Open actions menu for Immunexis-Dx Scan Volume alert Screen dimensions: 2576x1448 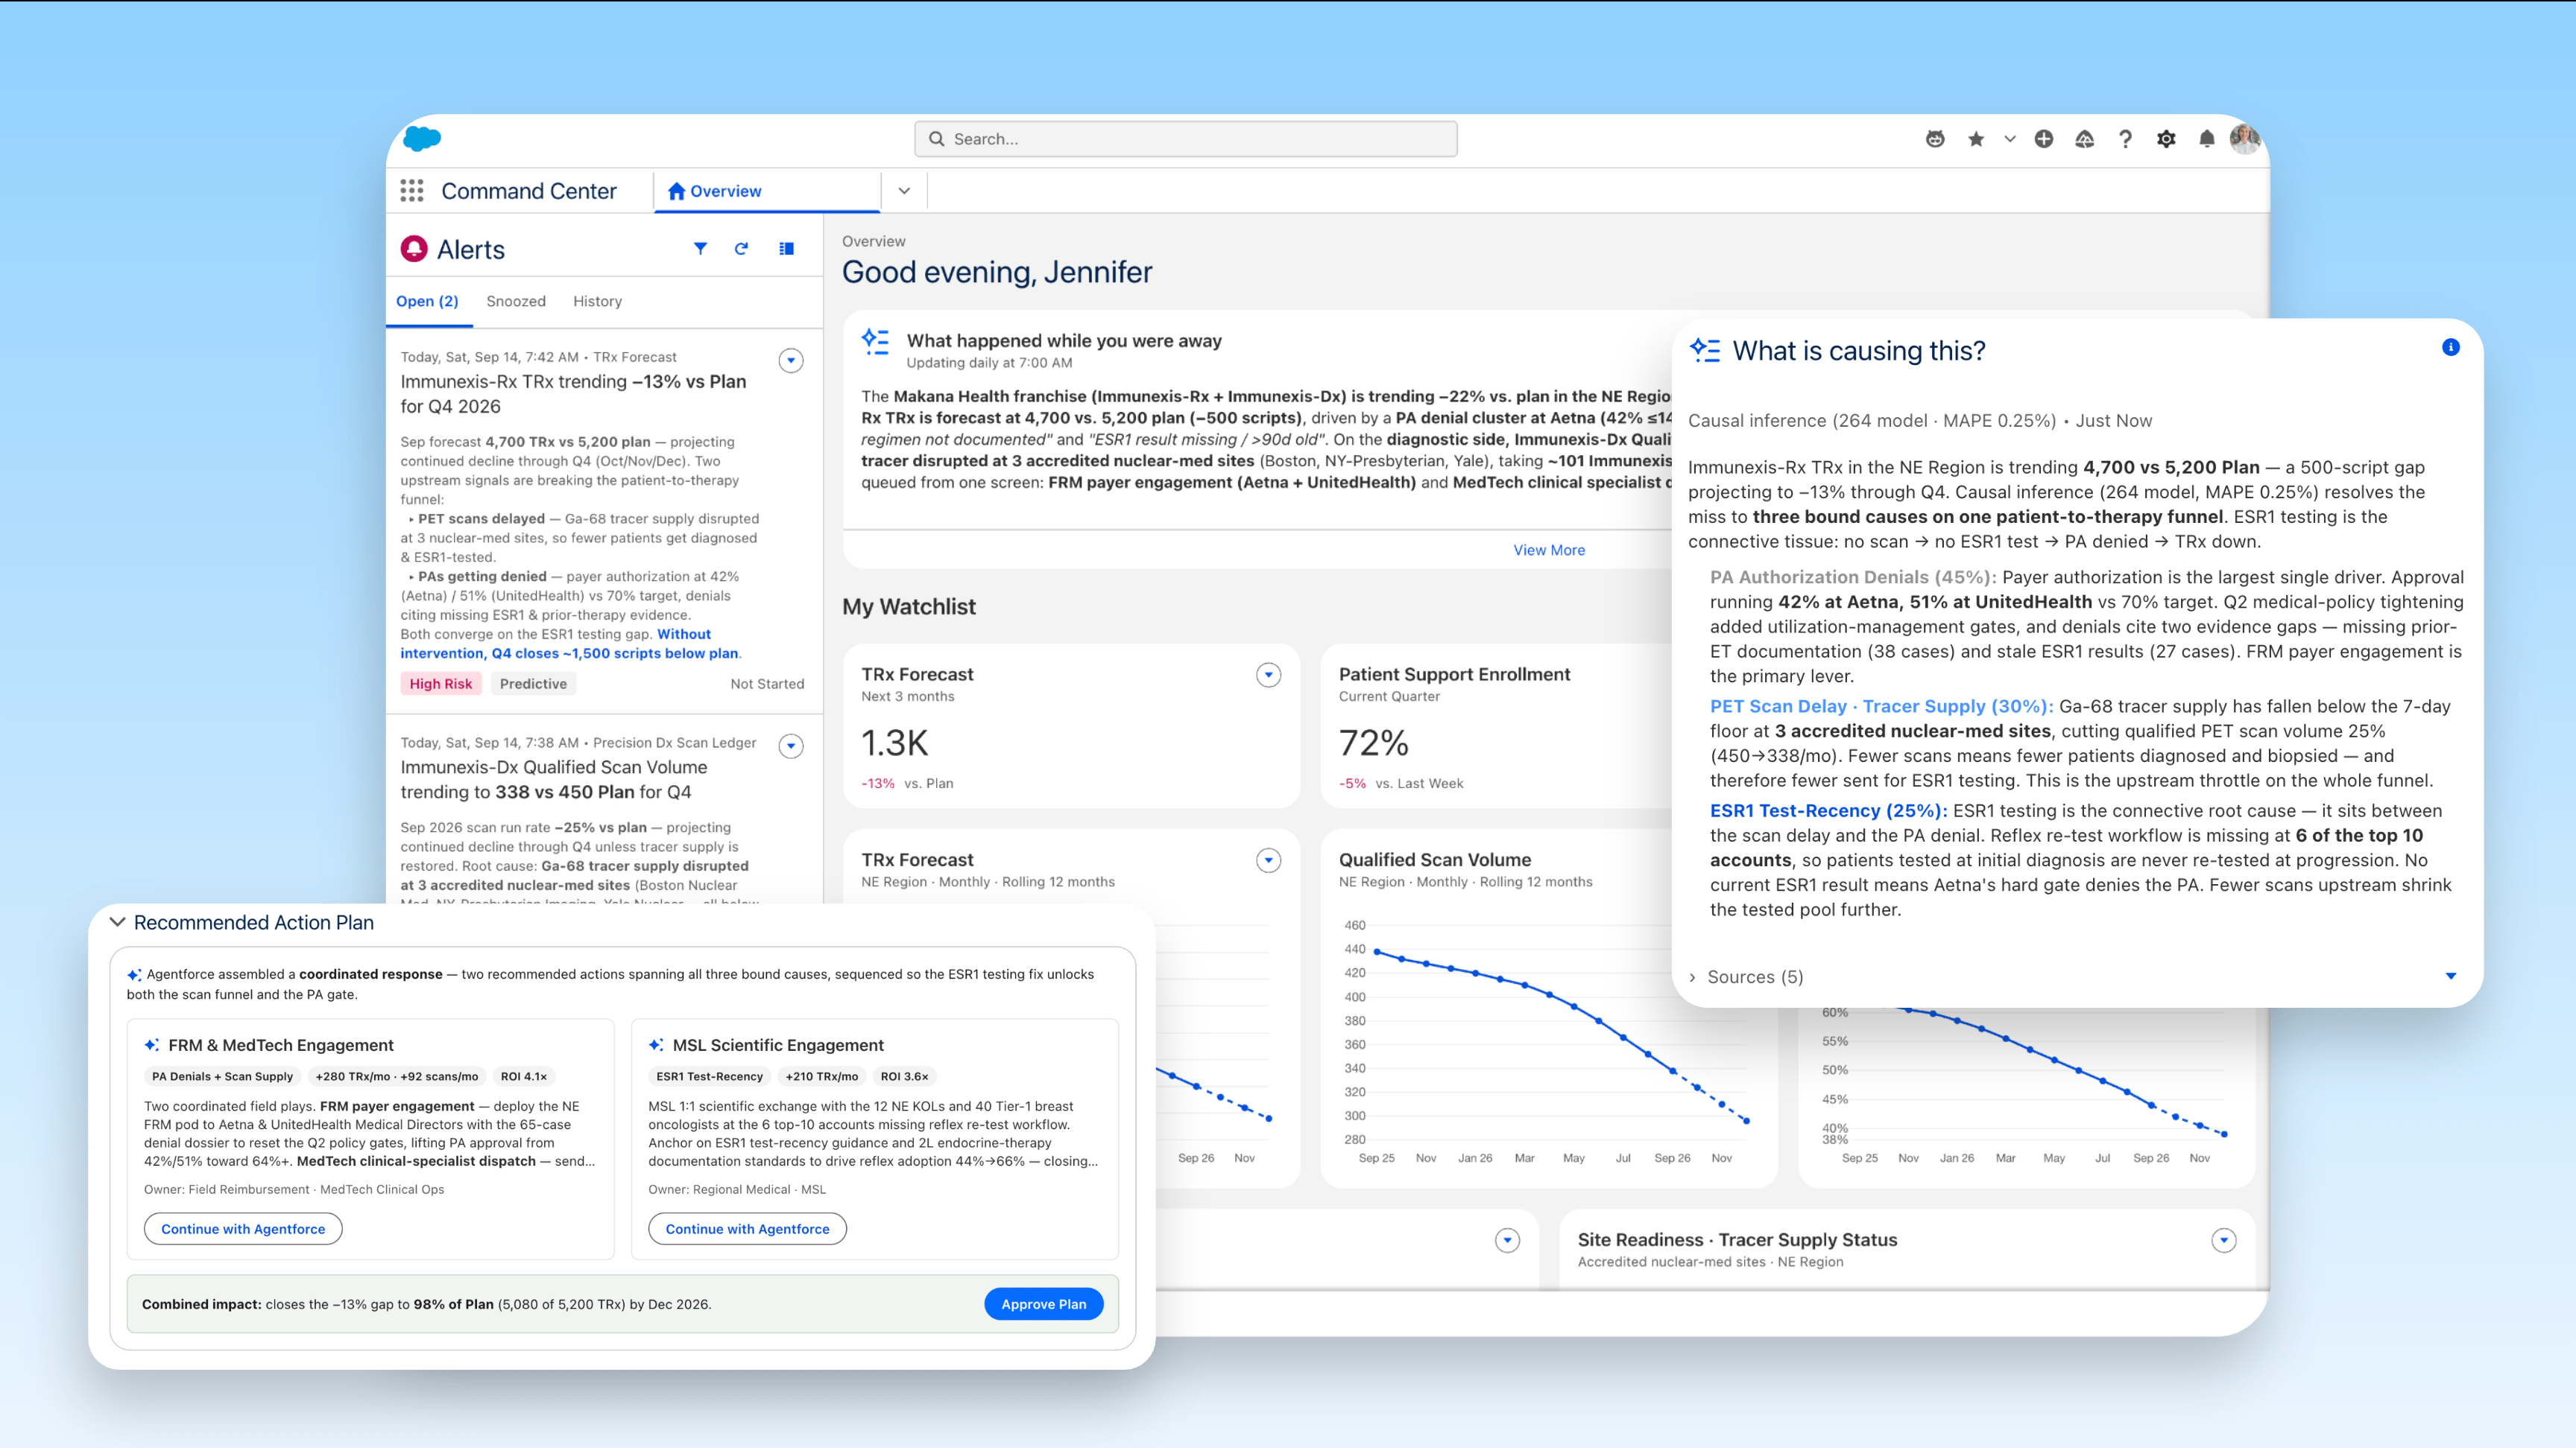click(x=790, y=746)
